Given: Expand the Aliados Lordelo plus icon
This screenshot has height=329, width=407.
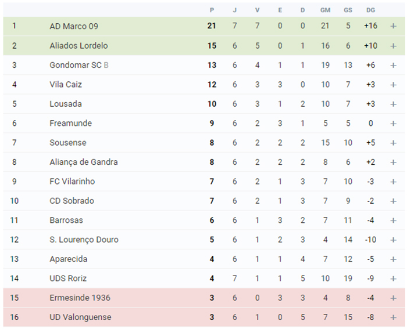Looking at the screenshot, I should click(393, 46).
